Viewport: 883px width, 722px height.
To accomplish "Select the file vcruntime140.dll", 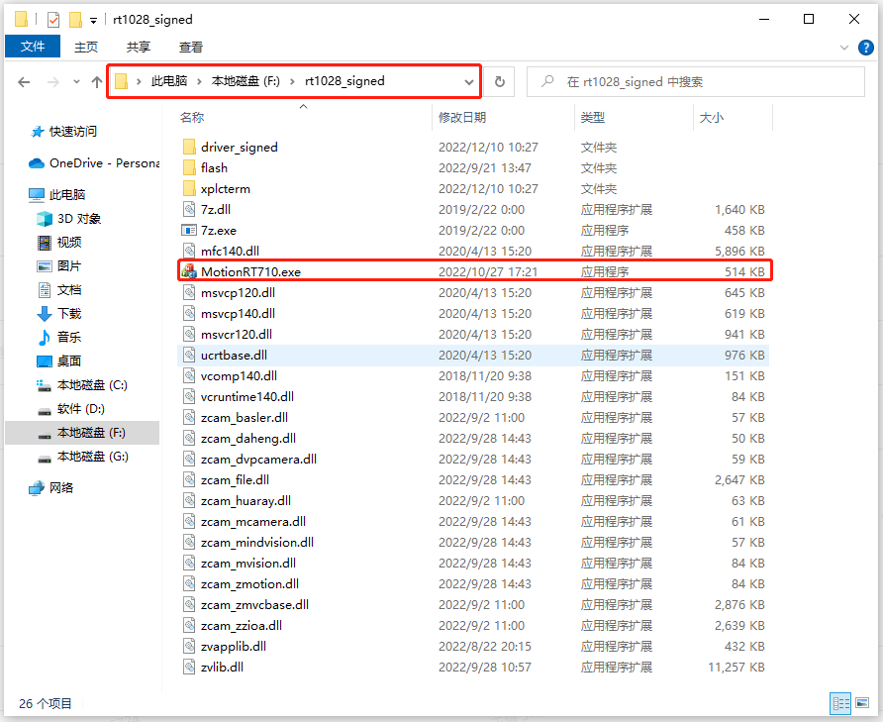I will pyautogui.click(x=247, y=397).
